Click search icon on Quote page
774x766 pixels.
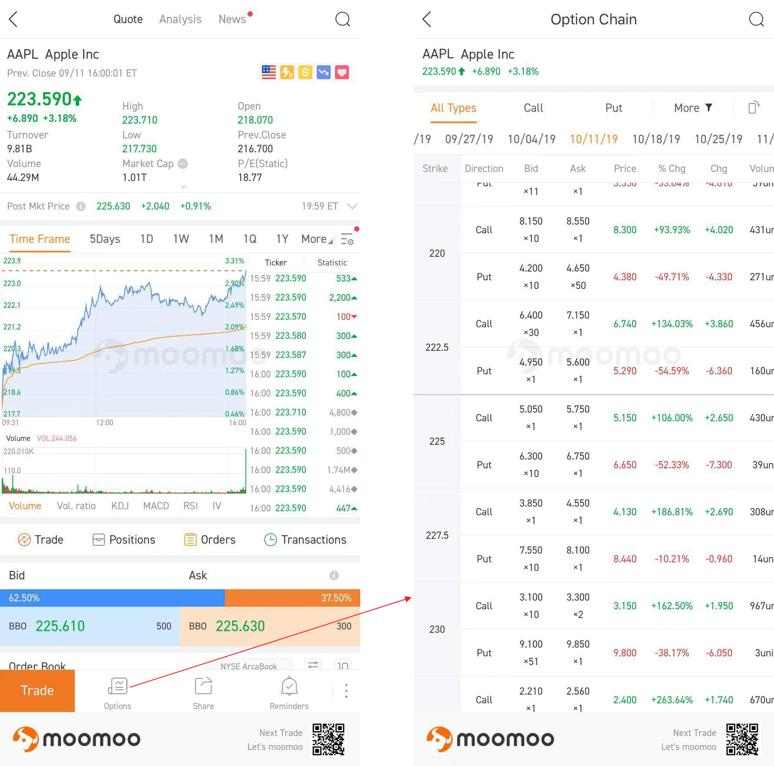342,19
